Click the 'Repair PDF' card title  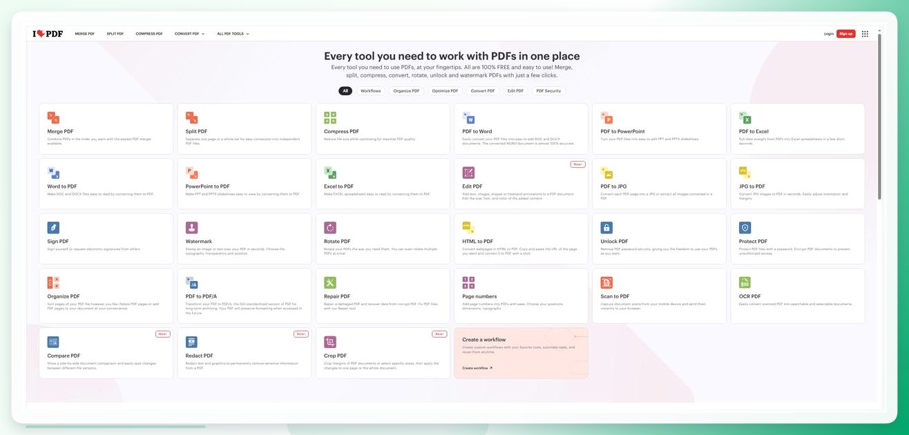[x=337, y=296]
